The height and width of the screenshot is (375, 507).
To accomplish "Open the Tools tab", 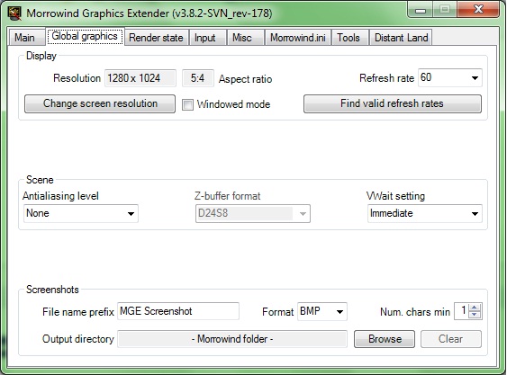I will [349, 38].
